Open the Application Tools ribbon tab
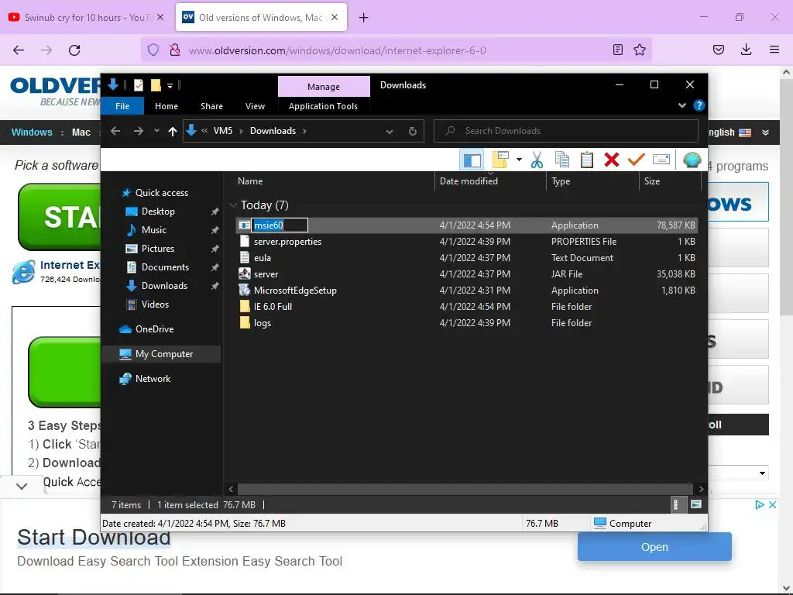This screenshot has height=595, width=793. [323, 106]
